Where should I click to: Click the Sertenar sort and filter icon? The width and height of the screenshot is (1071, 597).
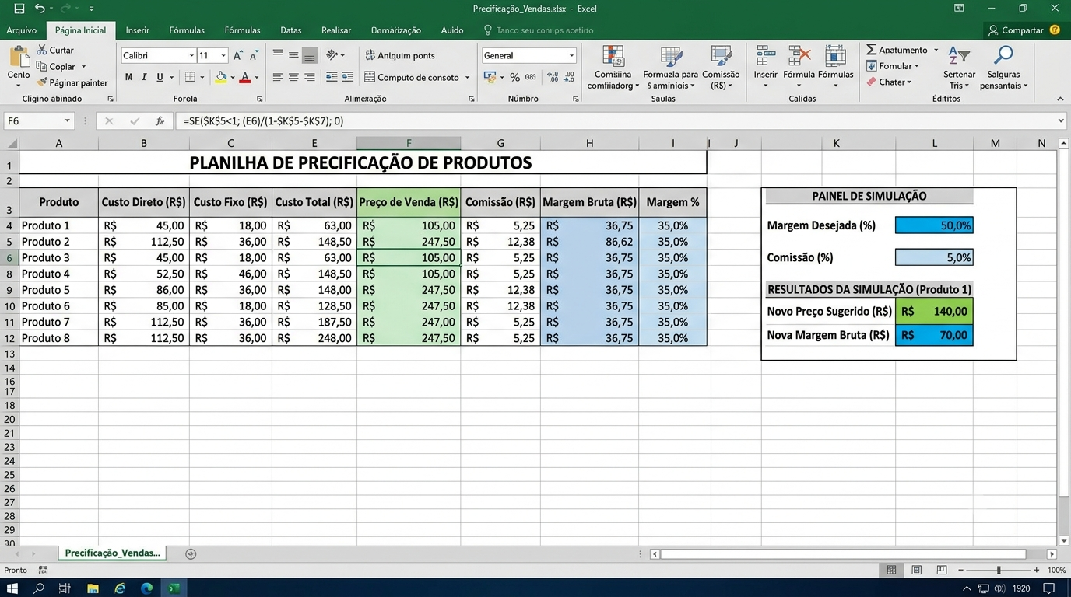click(x=959, y=56)
